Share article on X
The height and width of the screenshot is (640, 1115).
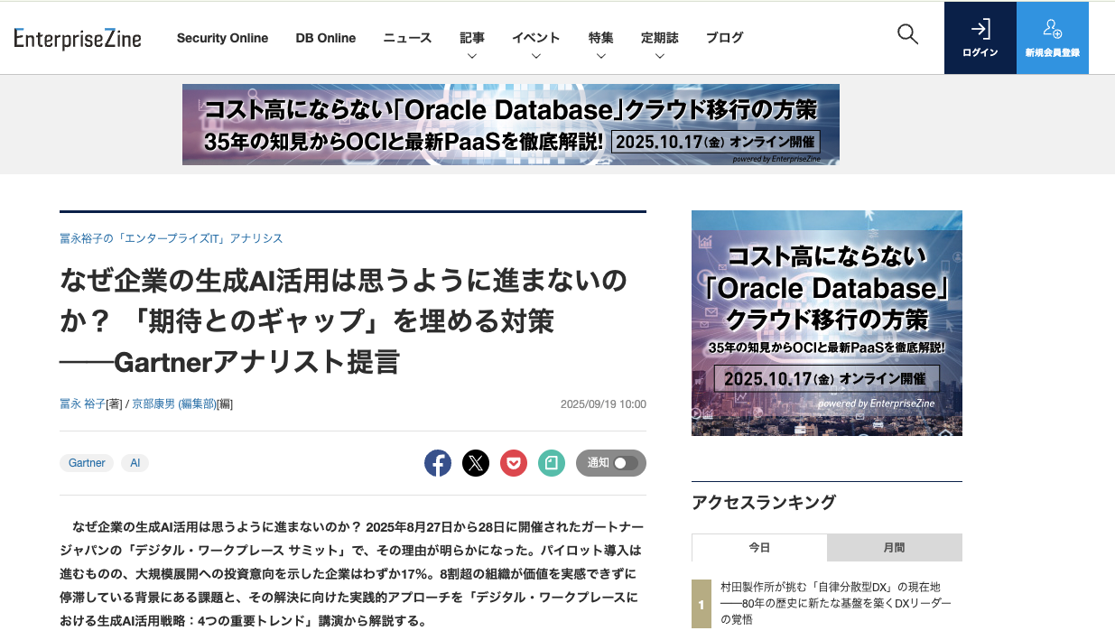click(x=476, y=463)
